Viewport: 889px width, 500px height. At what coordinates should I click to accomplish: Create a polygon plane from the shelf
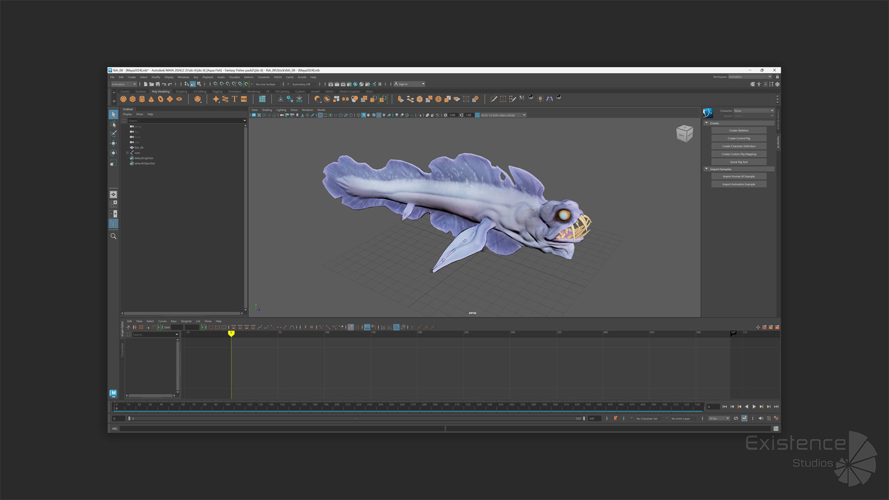169,99
